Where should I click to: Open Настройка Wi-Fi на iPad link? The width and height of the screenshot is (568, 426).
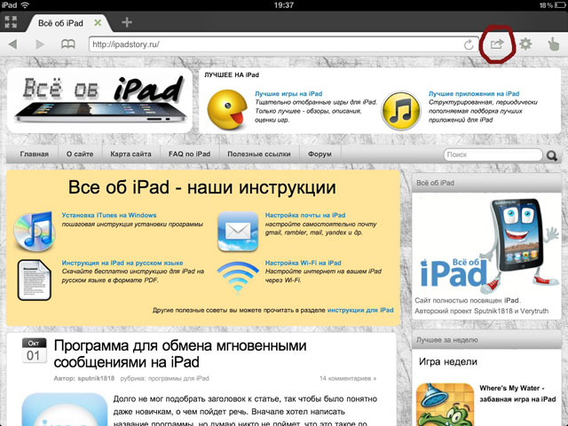click(304, 263)
